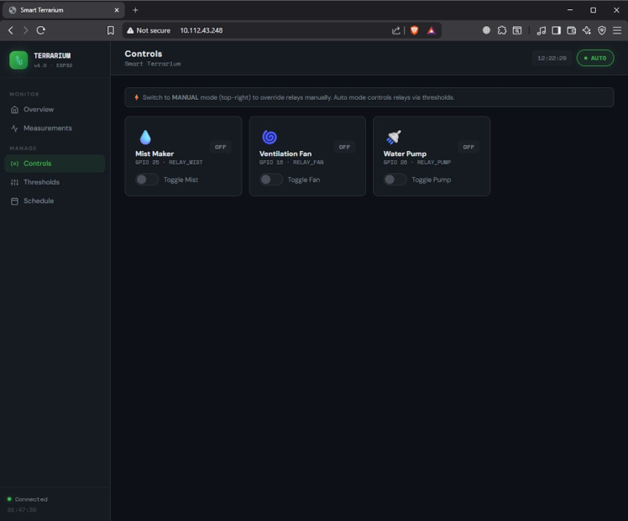The width and height of the screenshot is (628, 521).
Task: Click the bookmark icon in toolbar
Action: (x=111, y=30)
